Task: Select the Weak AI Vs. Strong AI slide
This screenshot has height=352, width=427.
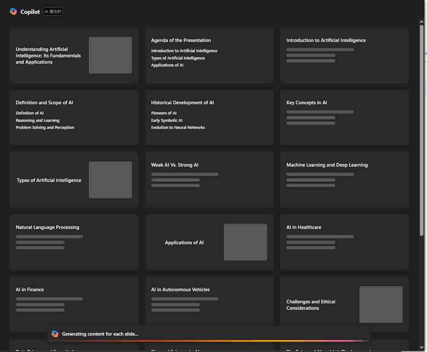Action: pos(209,180)
